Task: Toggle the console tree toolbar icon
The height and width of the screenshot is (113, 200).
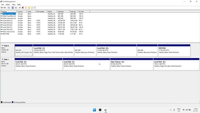Action: [x=9, y=8]
